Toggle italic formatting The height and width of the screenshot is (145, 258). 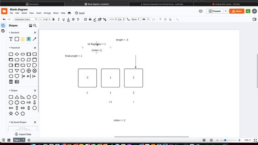pos(58,19)
